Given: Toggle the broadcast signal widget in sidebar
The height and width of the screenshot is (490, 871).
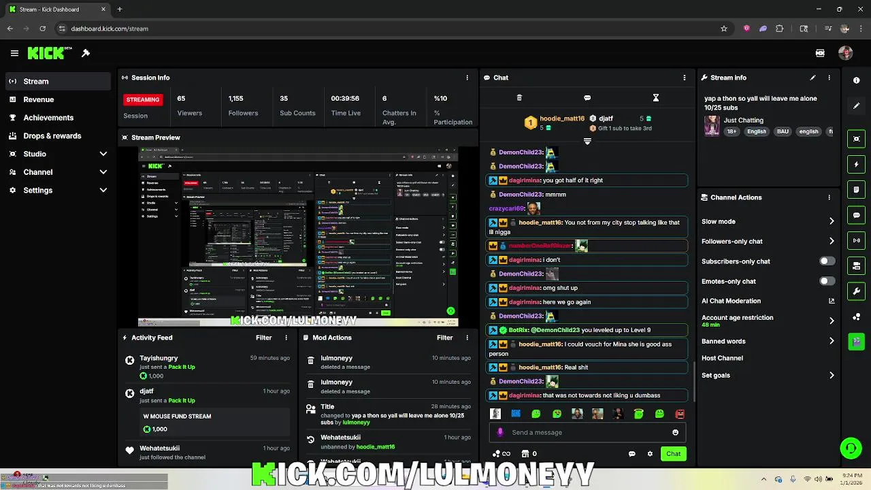Looking at the screenshot, I should tap(857, 240).
